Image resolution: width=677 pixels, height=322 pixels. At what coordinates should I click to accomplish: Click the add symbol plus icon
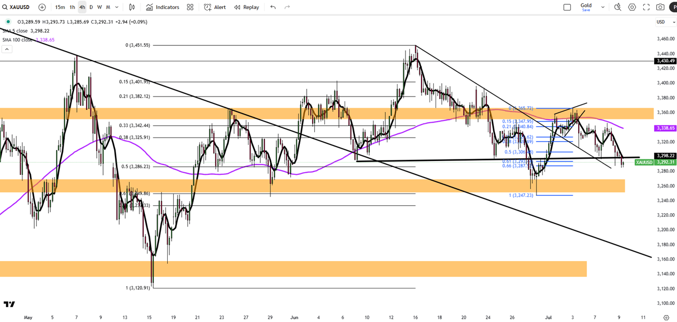pos(42,7)
